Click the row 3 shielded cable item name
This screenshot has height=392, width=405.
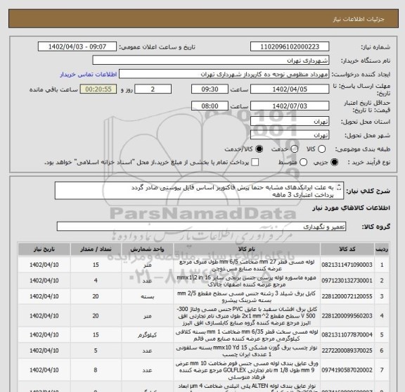[x=246, y=297]
